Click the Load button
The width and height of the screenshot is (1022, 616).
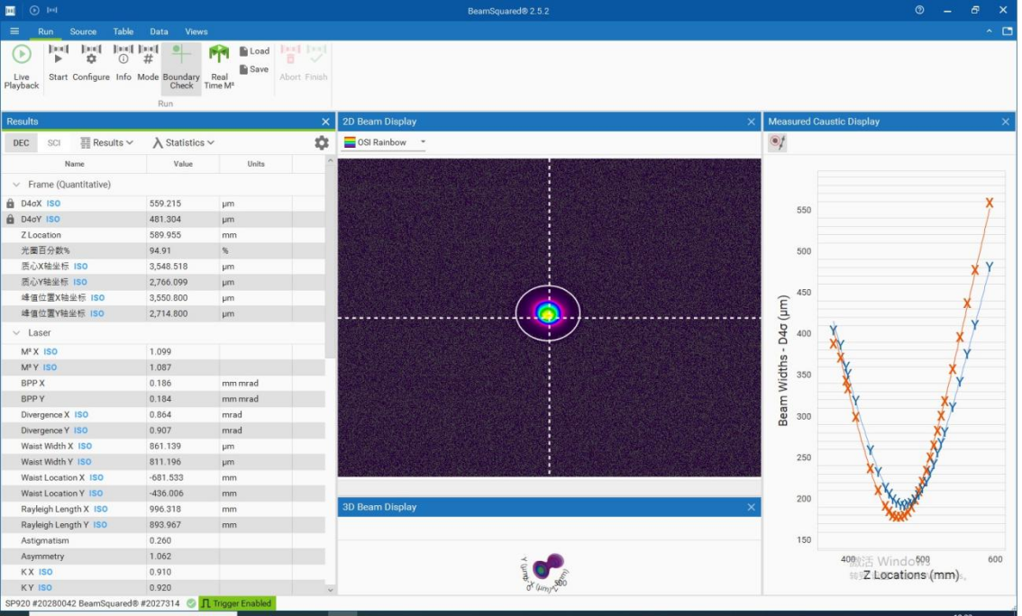pos(254,51)
